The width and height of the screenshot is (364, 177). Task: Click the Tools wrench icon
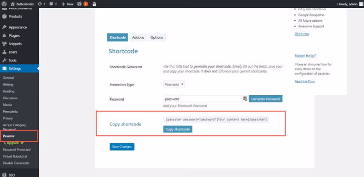[x=4, y=60]
